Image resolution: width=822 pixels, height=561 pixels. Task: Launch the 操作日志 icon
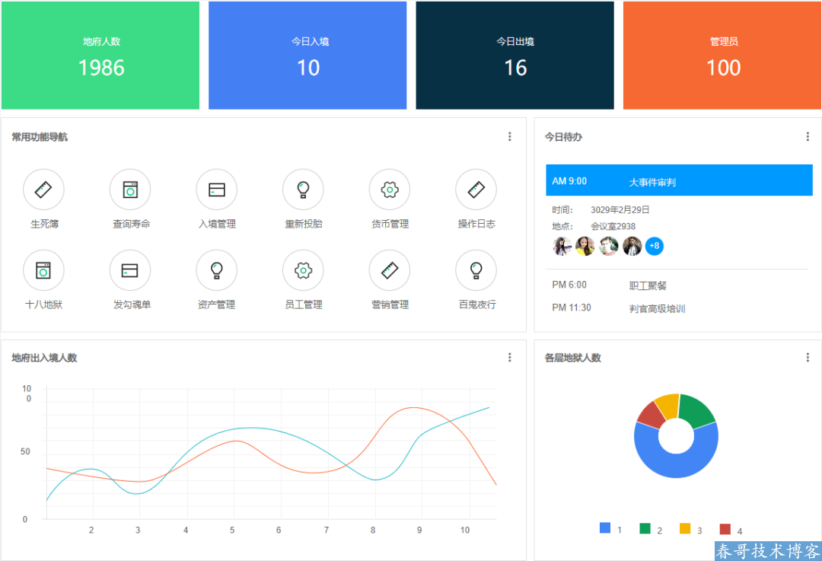tap(476, 190)
